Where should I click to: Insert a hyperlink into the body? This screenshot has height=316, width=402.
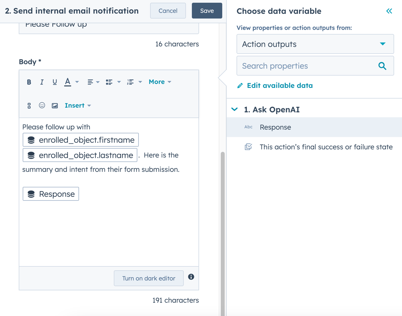[x=29, y=105]
